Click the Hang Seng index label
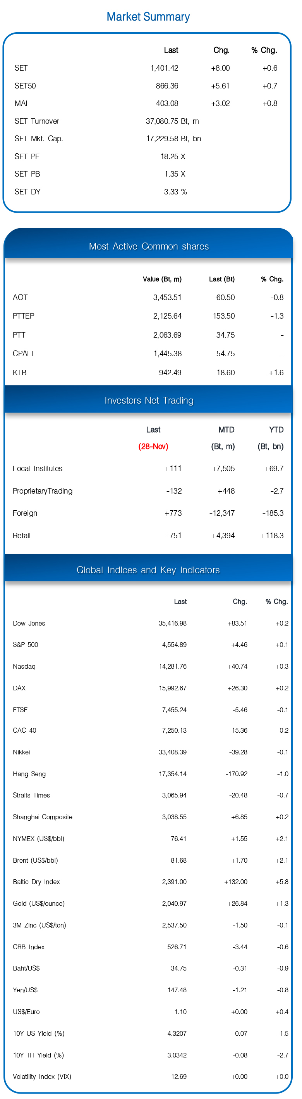The height and width of the screenshot is (1099, 302). click(29, 774)
